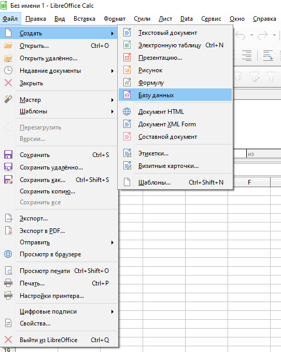Screen dimensions: 281x352
Task: Click the XML Form document icon
Action: point(127,124)
